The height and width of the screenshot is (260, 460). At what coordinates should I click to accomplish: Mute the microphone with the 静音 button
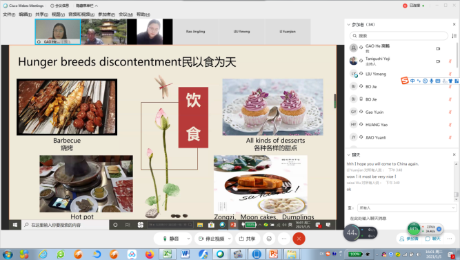pyautogui.click(x=171, y=239)
